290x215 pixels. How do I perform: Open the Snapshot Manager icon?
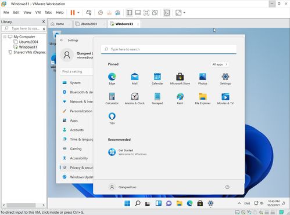click(x=117, y=13)
